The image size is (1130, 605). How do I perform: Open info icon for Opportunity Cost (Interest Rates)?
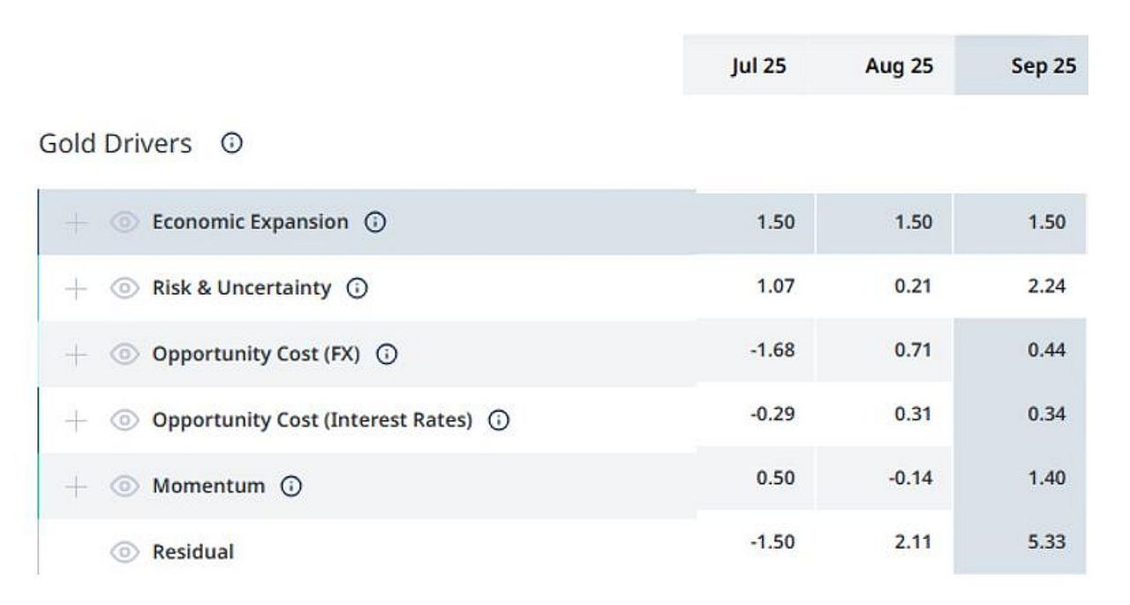pos(499,420)
